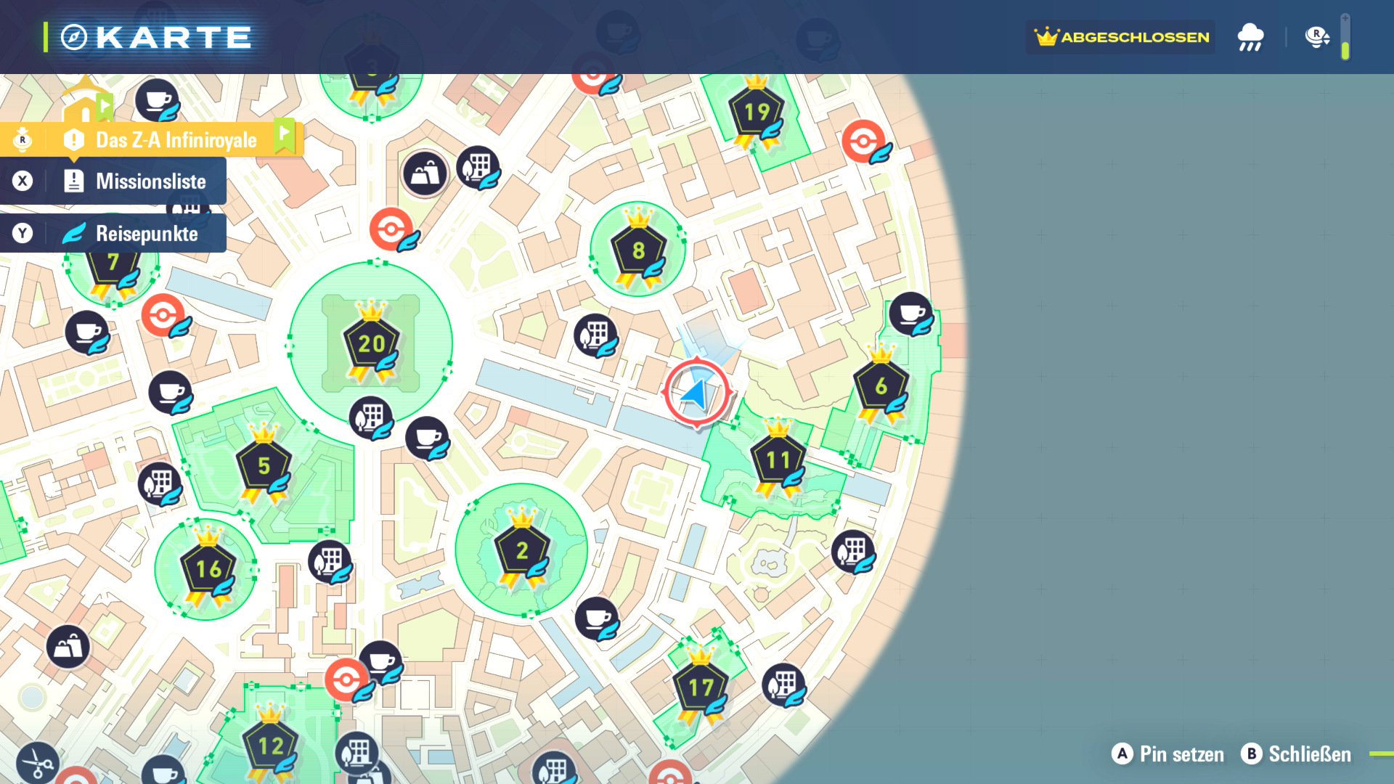Click wild zone 16 marker
1394x784 pixels.
208,569
